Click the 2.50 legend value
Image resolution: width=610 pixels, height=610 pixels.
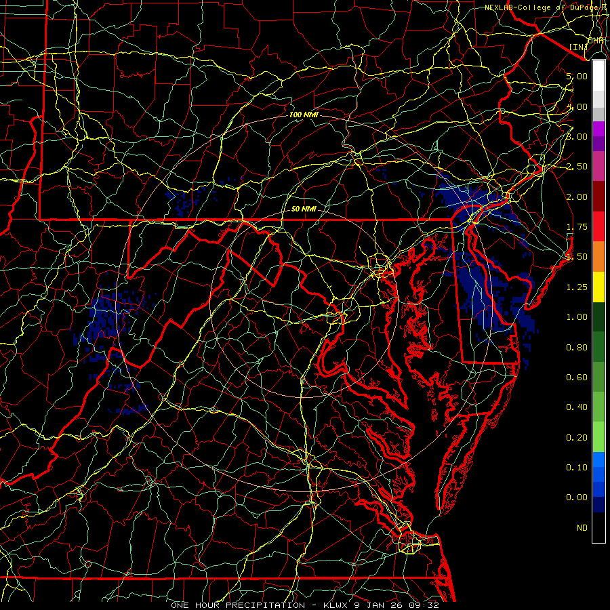[x=577, y=167]
